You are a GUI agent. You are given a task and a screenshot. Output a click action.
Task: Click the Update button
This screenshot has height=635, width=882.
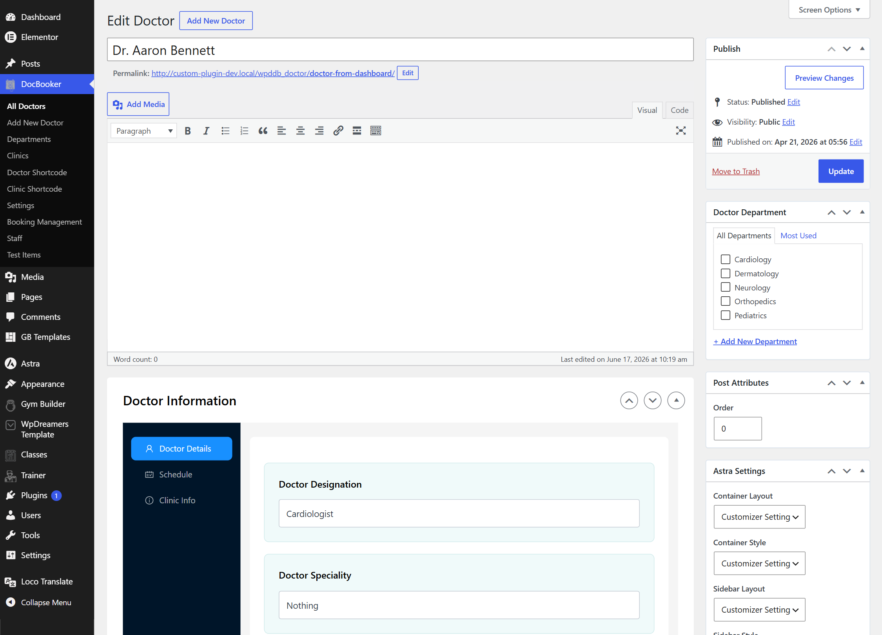[841, 171]
